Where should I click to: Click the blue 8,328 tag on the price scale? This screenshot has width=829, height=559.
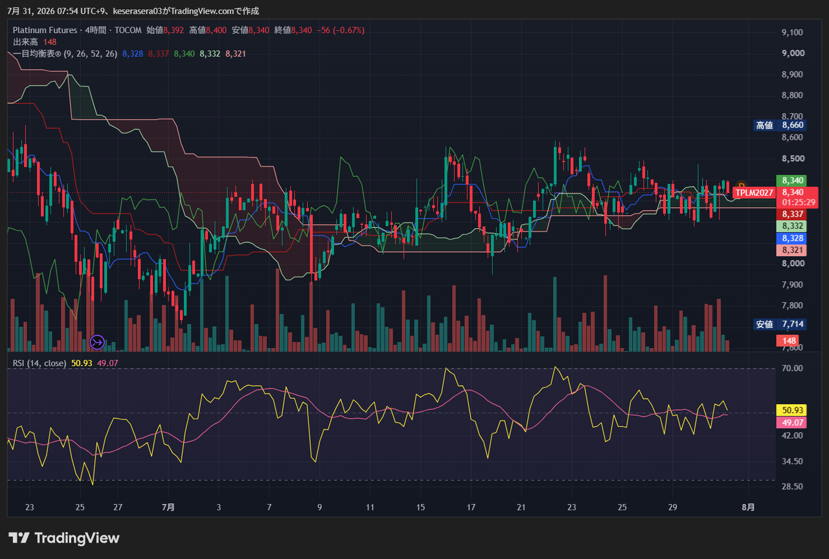793,238
